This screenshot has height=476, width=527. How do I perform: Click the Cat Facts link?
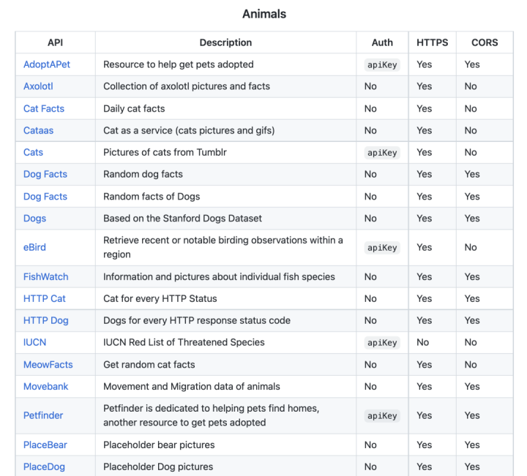(44, 108)
